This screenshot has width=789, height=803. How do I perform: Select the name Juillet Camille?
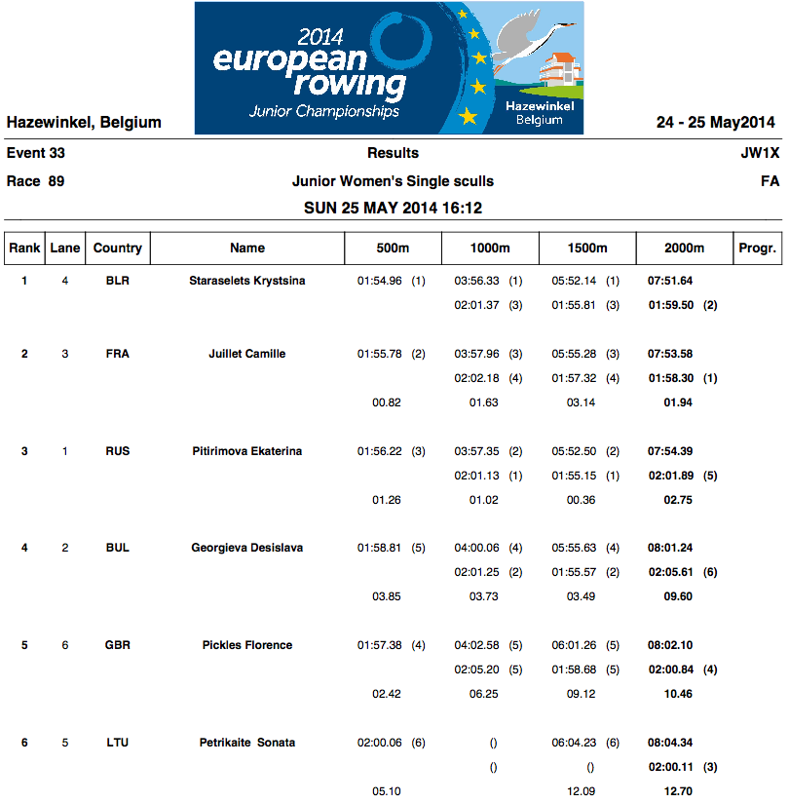[x=247, y=354]
